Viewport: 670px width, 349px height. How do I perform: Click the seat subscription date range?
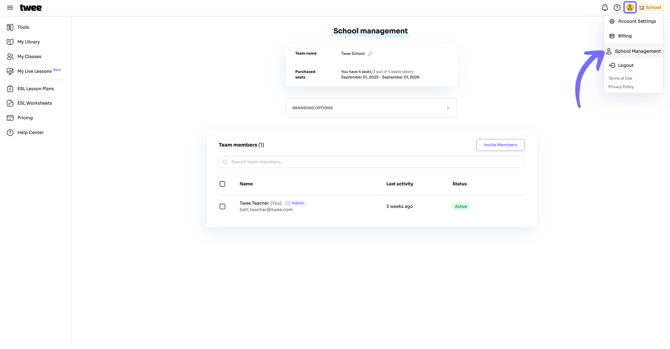[380, 77]
